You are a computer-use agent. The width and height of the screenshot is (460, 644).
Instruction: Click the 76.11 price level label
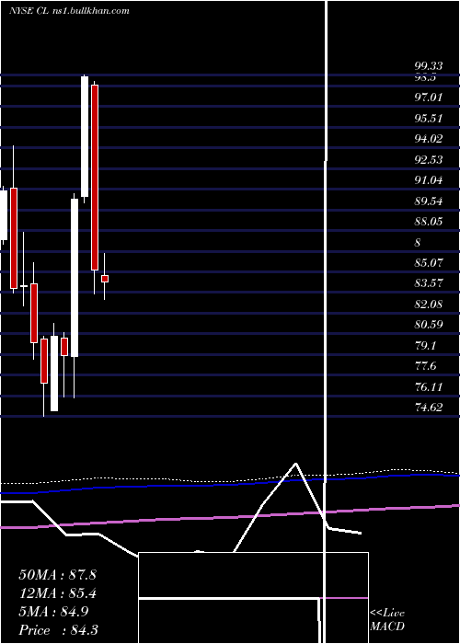pyautogui.click(x=429, y=386)
